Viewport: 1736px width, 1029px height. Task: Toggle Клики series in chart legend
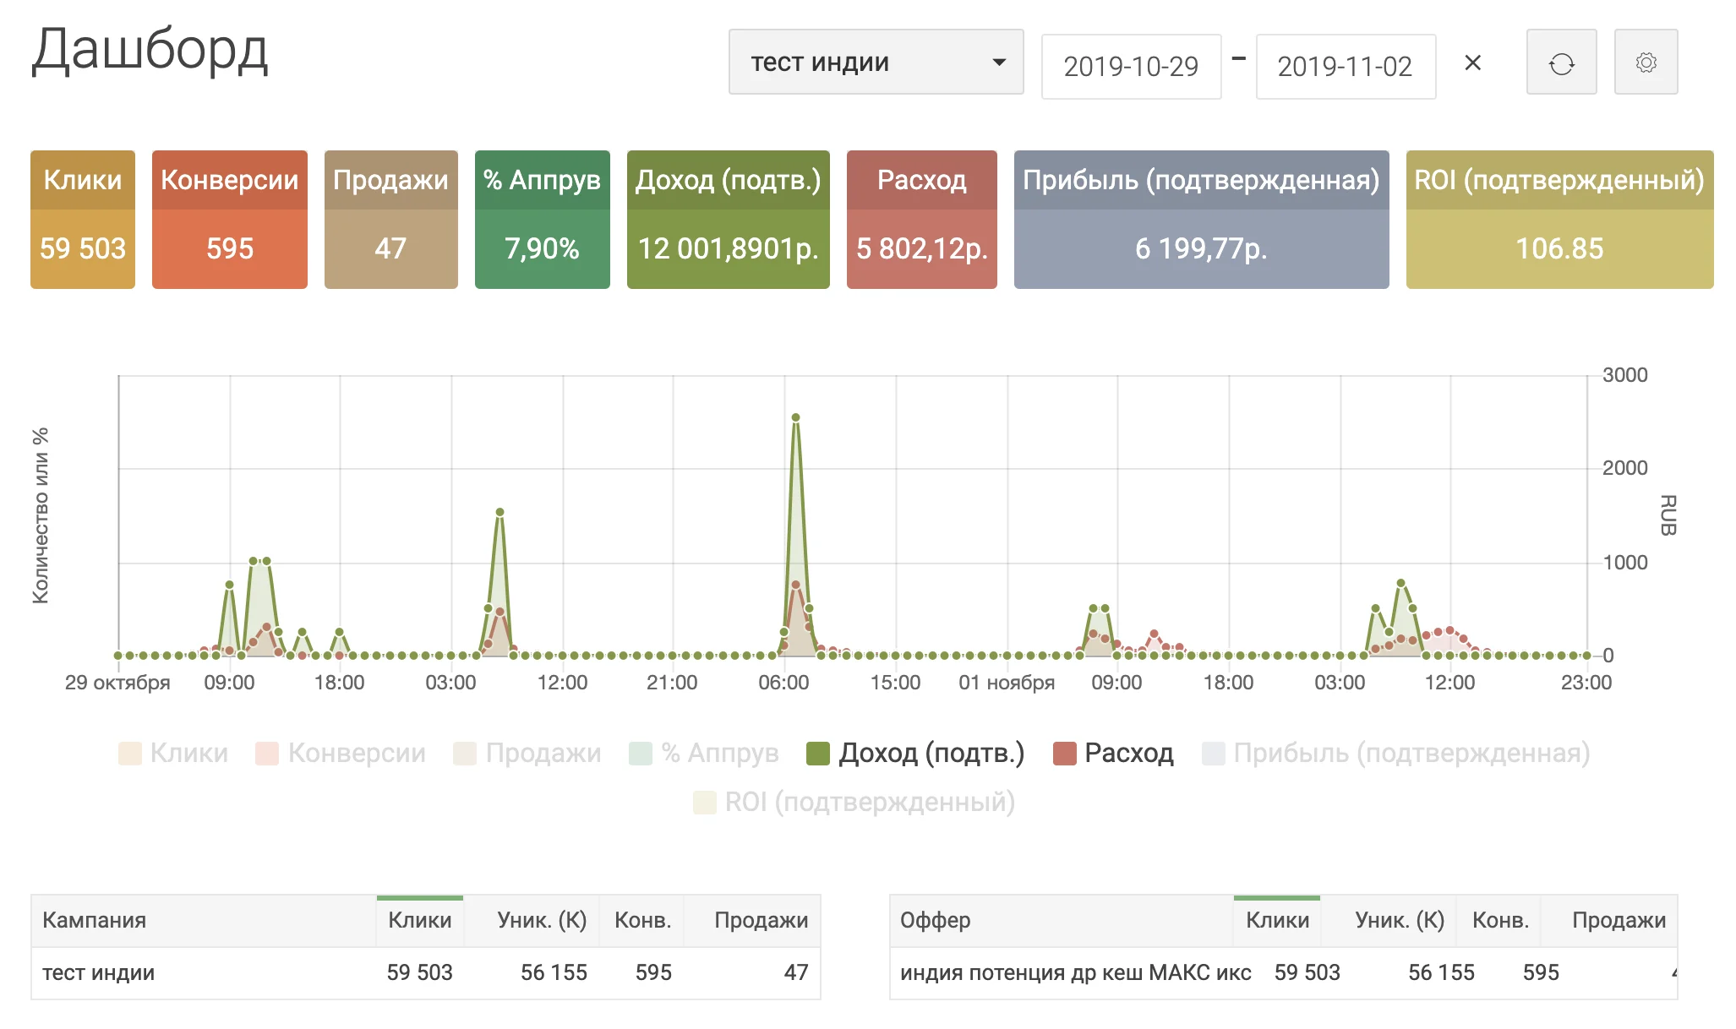173,753
